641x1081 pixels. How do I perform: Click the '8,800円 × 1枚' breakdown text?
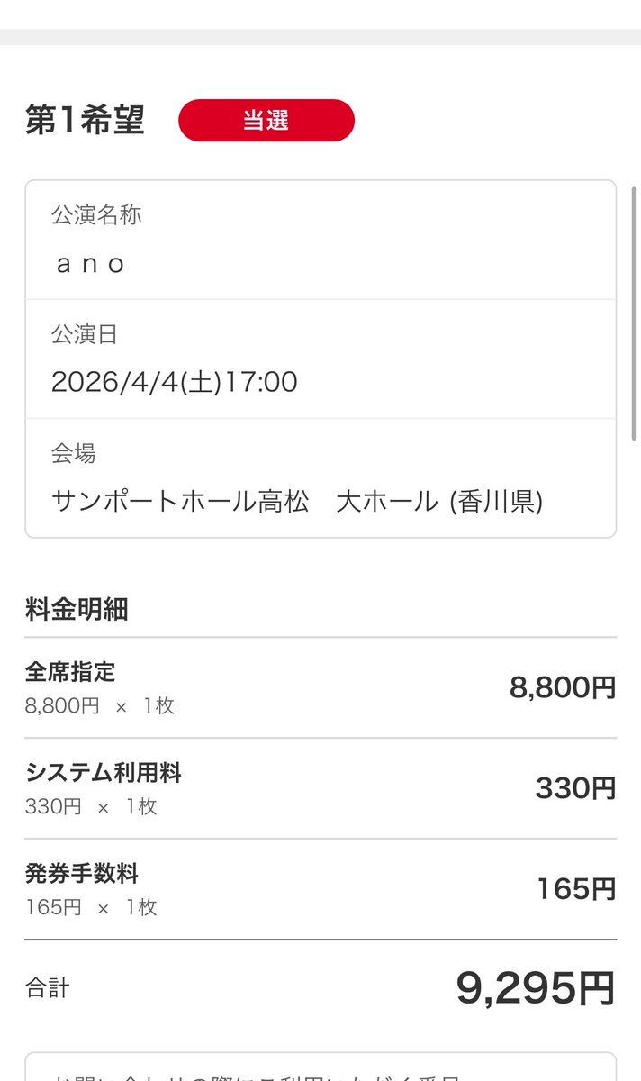pos(100,705)
